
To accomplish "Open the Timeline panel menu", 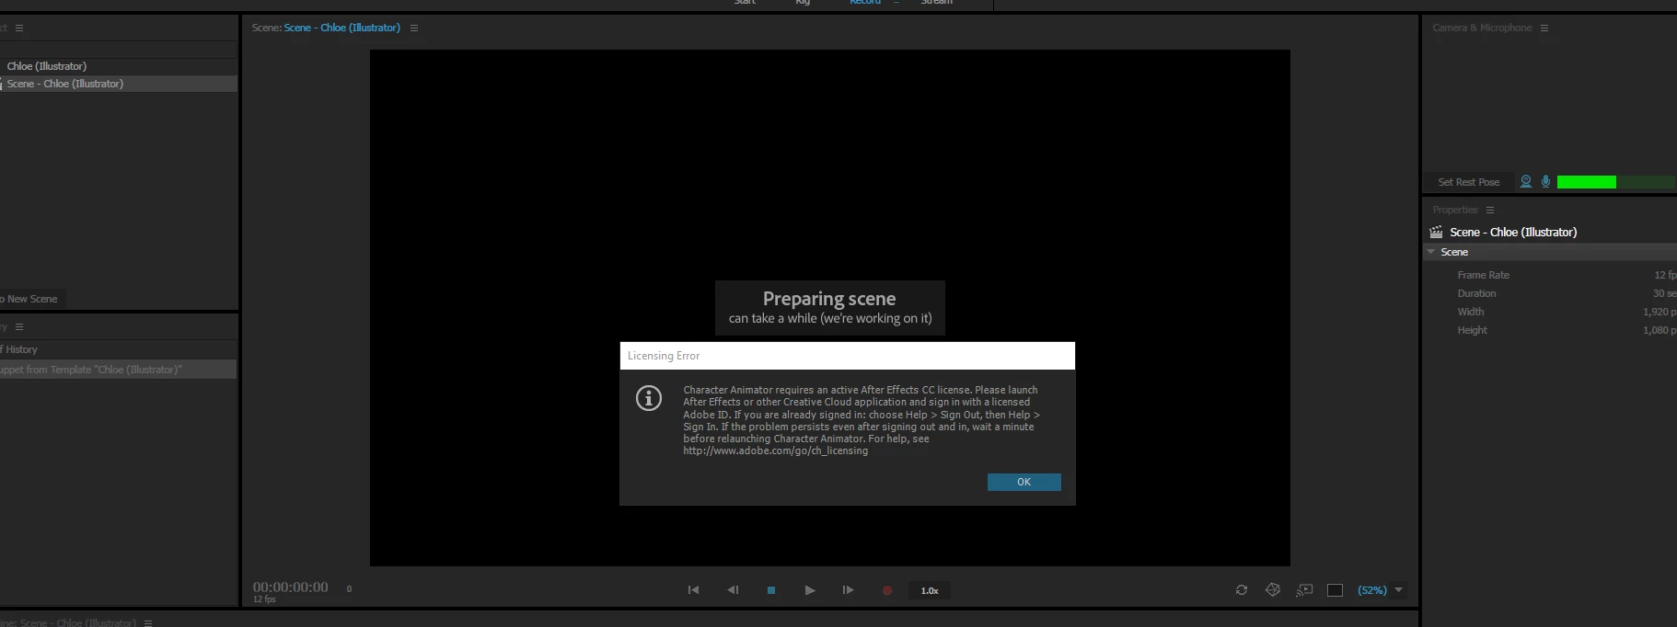I will pos(148,622).
